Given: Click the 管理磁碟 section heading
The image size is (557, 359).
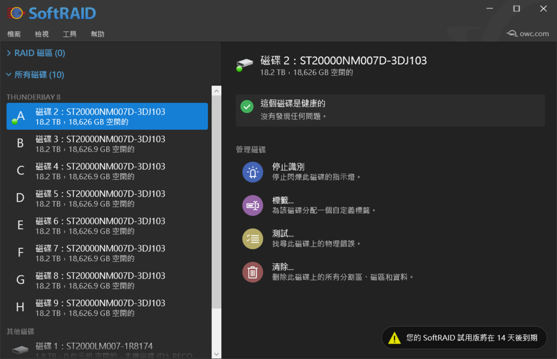Looking at the screenshot, I should (251, 149).
